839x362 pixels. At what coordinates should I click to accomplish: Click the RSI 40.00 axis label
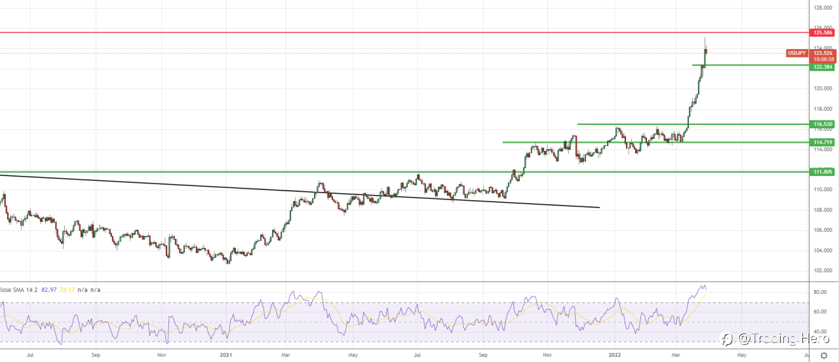point(821,332)
